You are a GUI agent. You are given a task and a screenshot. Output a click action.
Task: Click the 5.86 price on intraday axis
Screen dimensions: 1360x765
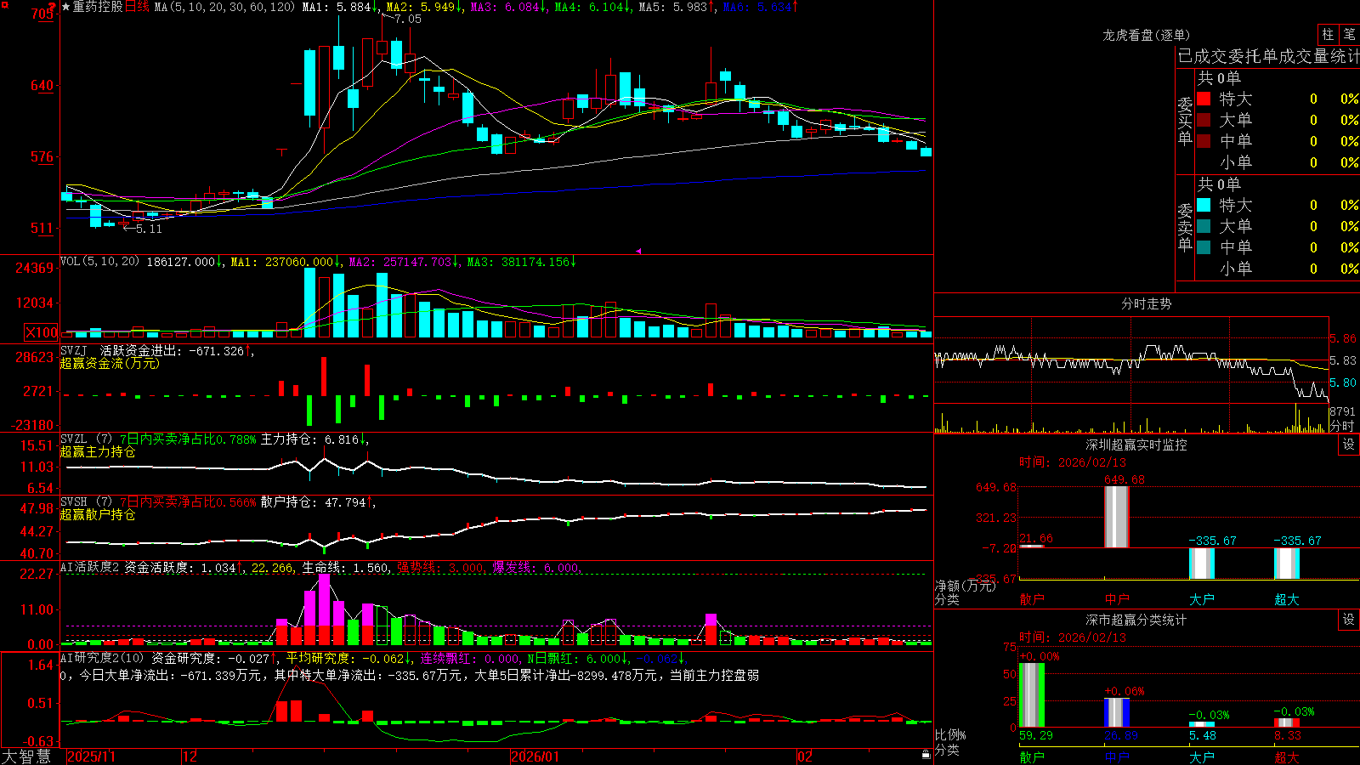coord(1343,338)
